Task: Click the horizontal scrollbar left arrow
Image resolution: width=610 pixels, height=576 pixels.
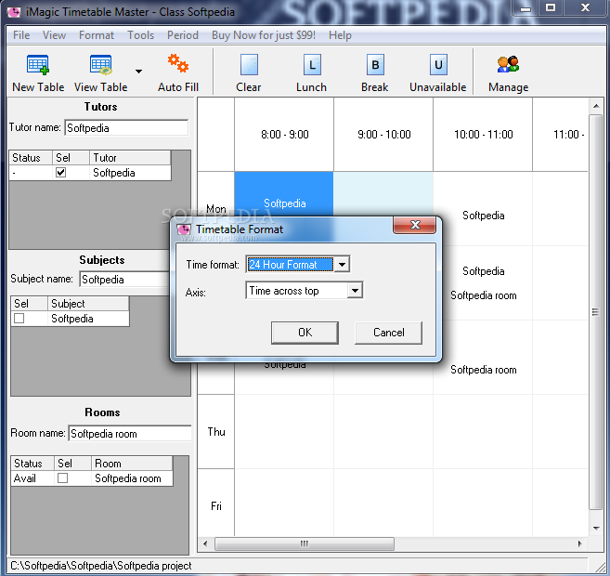Action: pyautogui.click(x=205, y=543)
